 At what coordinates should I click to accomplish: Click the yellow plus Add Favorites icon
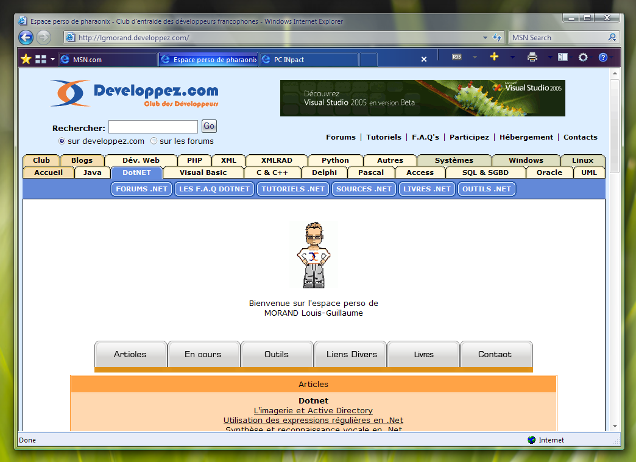pyautogui.click(x=494, y=57)
